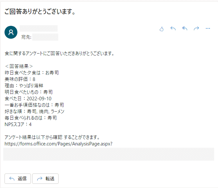This screenshot has width=218, height=188.
Task: Click the subject line ご回答ありがとうございます。
Action: 40,13
